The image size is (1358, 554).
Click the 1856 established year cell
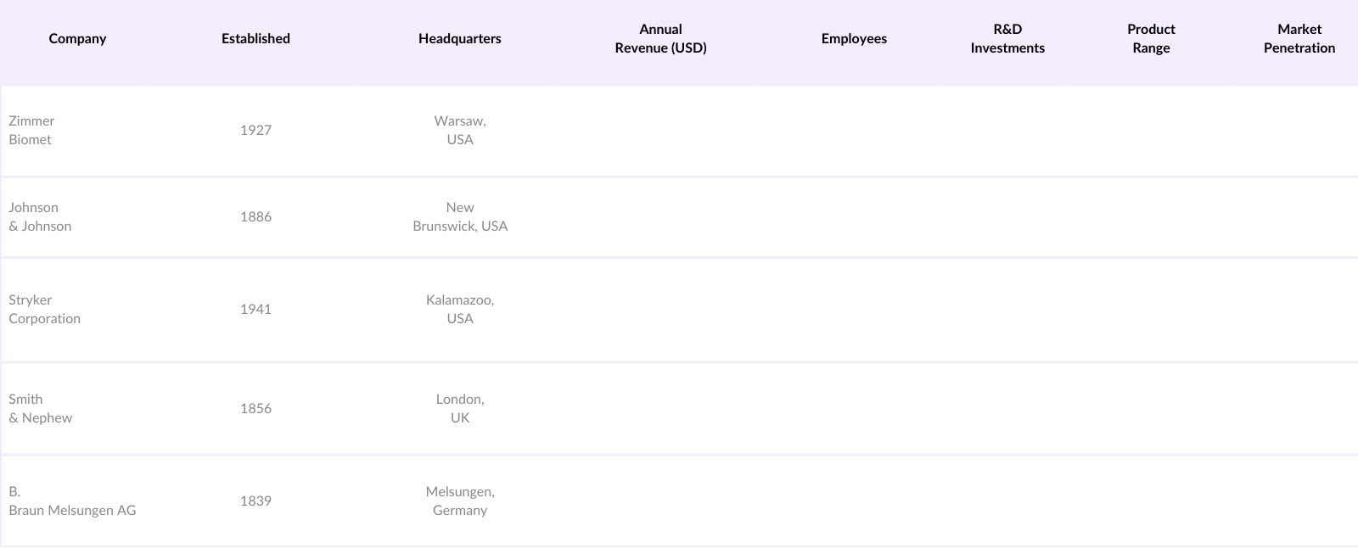point(255,409)
